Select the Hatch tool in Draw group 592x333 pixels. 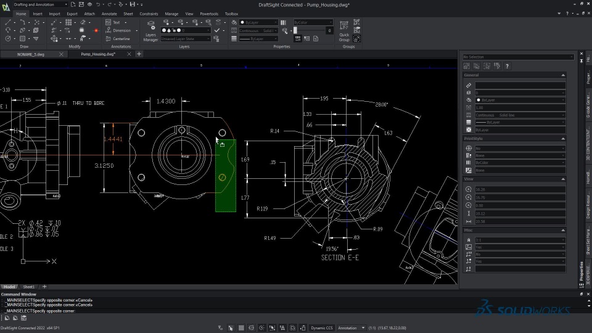pos(22,38)
